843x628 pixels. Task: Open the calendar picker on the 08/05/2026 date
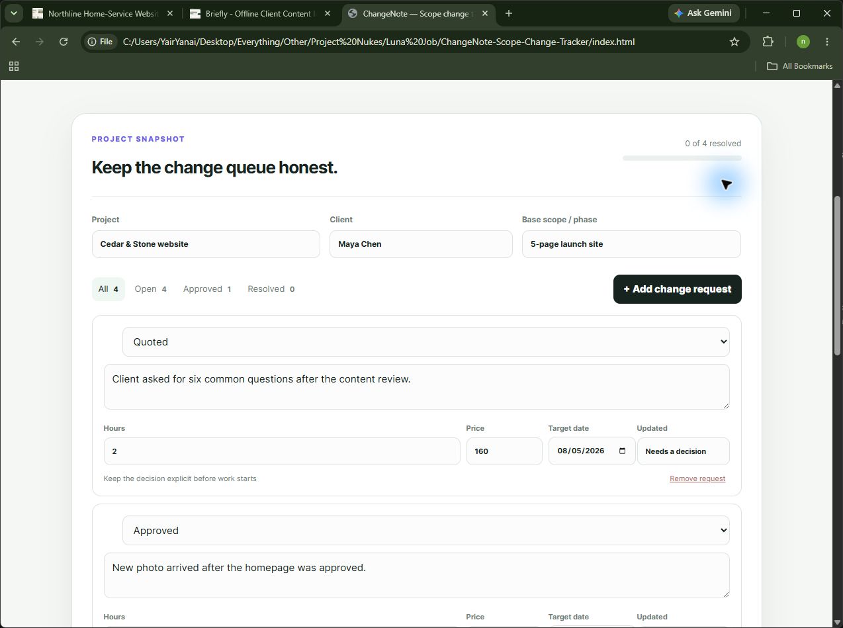point(622,451)
